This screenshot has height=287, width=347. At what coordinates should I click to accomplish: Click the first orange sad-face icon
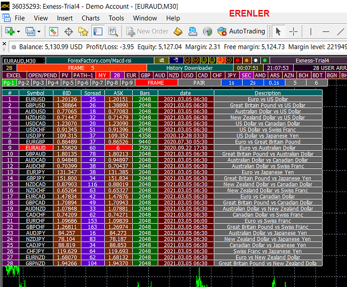[187, 60]
